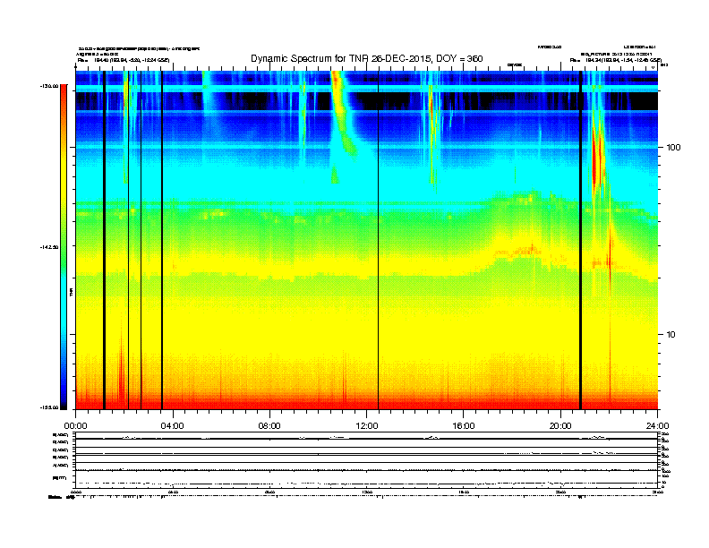Click the black vertical line near 12:30
709x548 pixels.
pos(379,240)
